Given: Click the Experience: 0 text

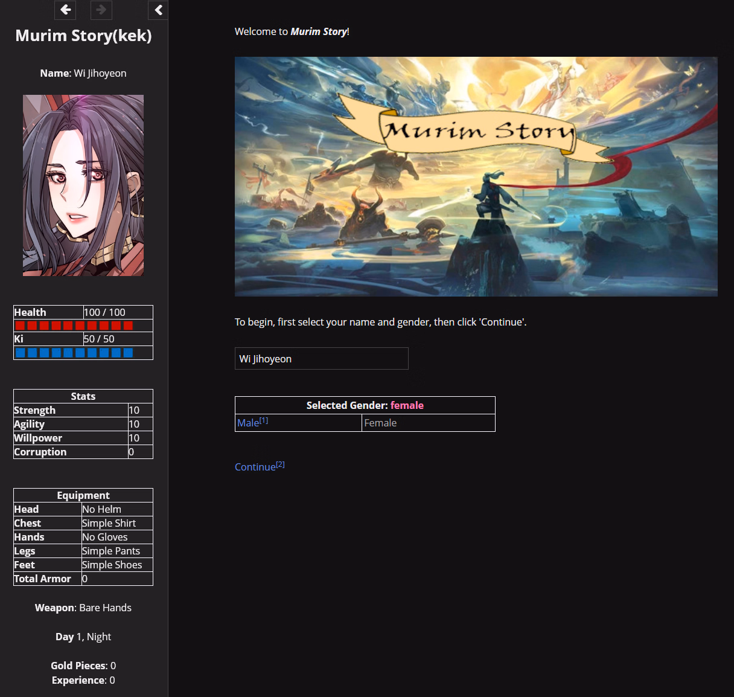Looking at the screenshot, I should pyautogui.click(x=83, y=680).
